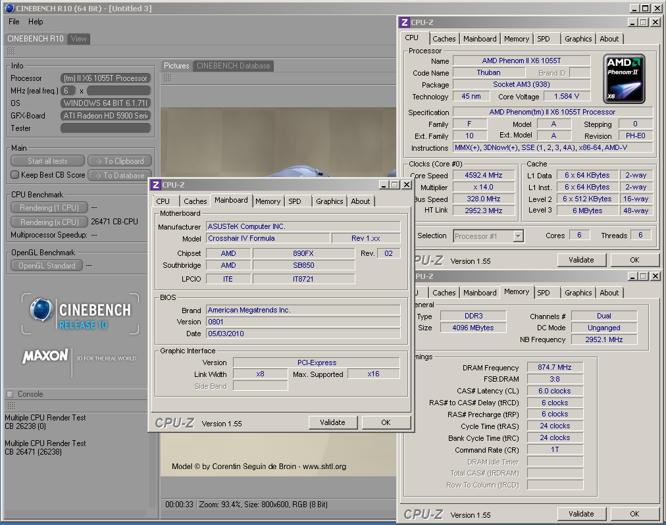The image size is (666, 525).
Task: Click the Crosshair IV Formula model field
Action: (268, 238)
